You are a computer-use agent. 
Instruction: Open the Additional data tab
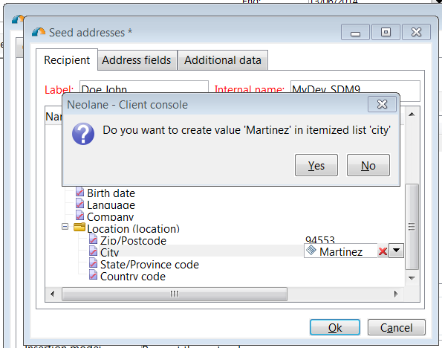pos(223,60)
